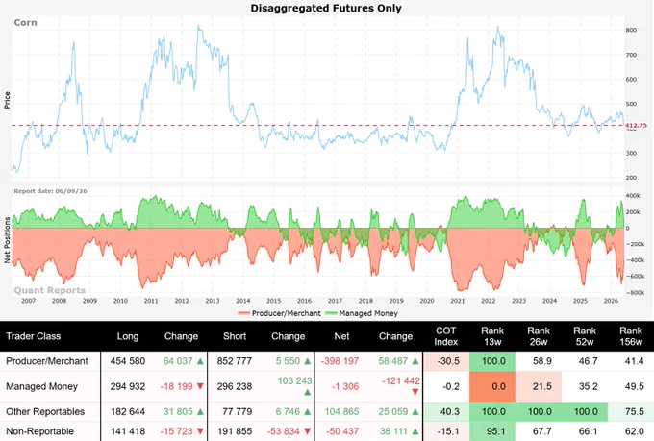Click Managed Money short value 296 238
654x441 pixels.
[235, 387]
